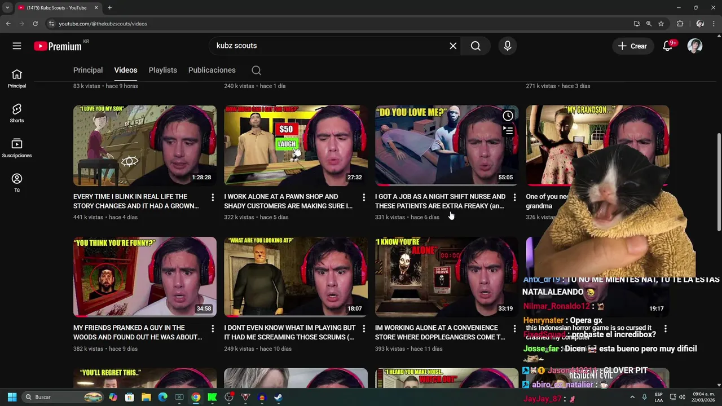Click the Chrome address bar URL
Image resolution: width=722 pixels, height=406 pixels.
[x=103, y=24]
